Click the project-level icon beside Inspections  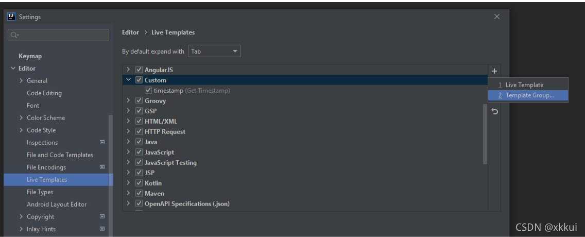pyautogui.click(x=102, y=143)
